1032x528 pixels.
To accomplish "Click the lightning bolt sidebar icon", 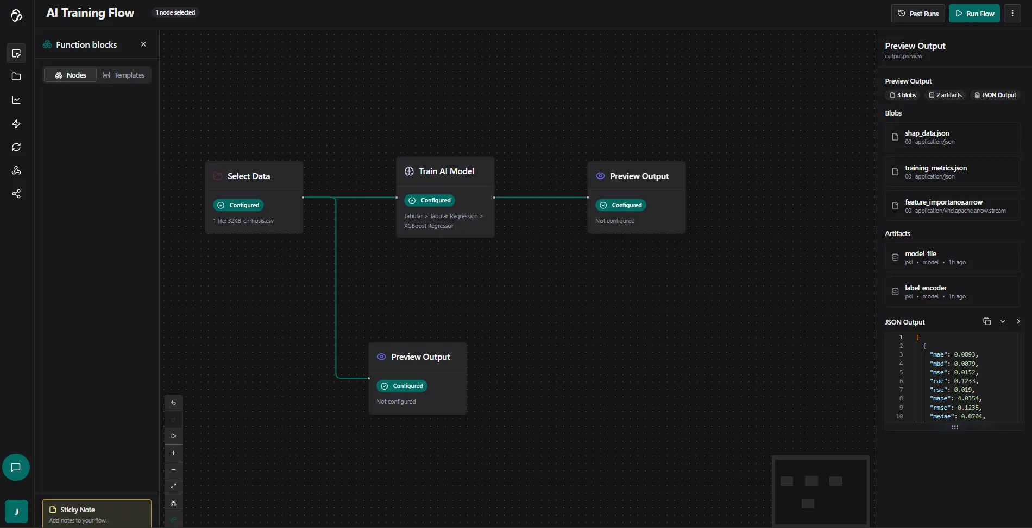I will pyautogui.click(x=16, y=124).
